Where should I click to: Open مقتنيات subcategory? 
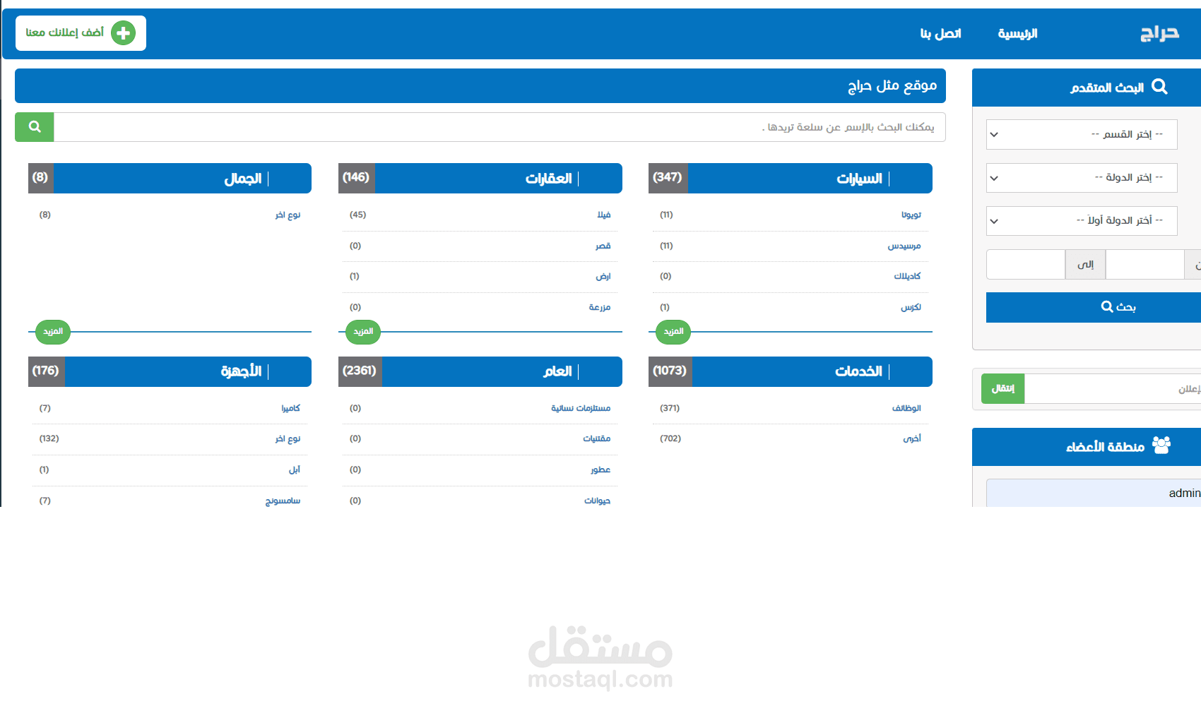[596, 438]
